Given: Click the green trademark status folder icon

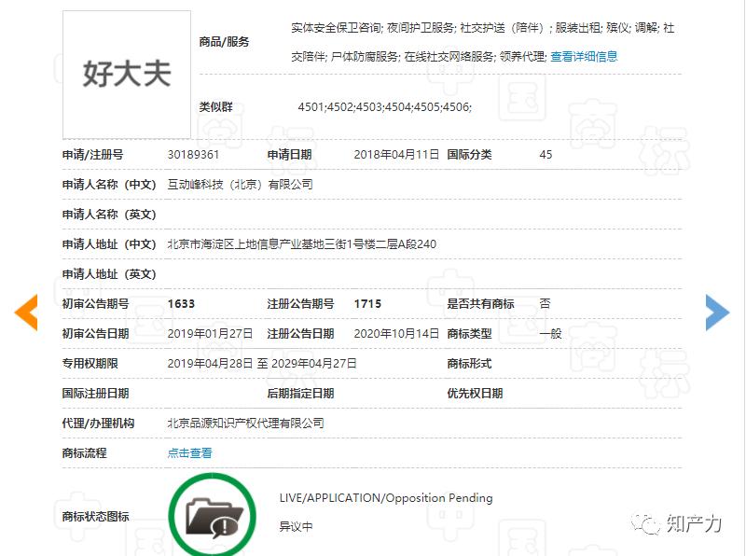Looking at the screenshot, I should [x=213, y=516].
